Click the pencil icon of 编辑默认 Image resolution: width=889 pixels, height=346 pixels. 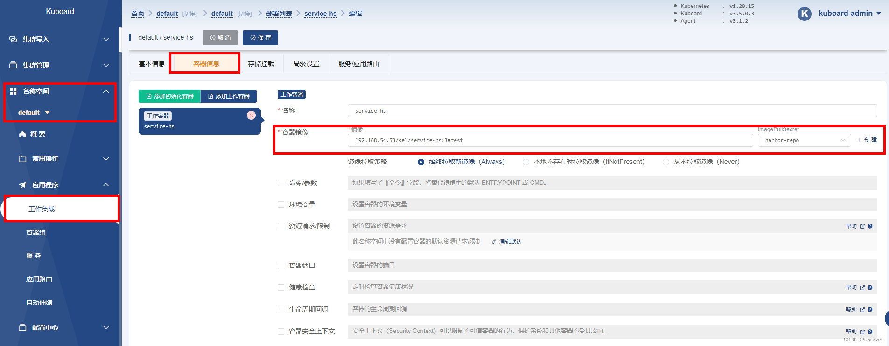494,242
